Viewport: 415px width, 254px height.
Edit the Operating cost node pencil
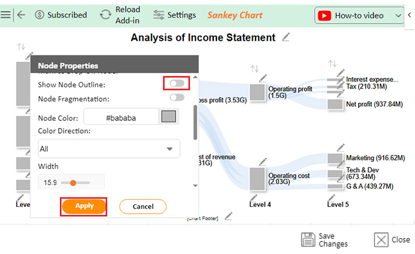263,162
